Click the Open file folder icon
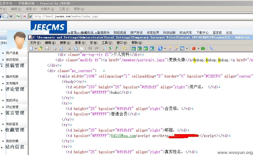This screenshot has width=253, height=155. (40, 49)
